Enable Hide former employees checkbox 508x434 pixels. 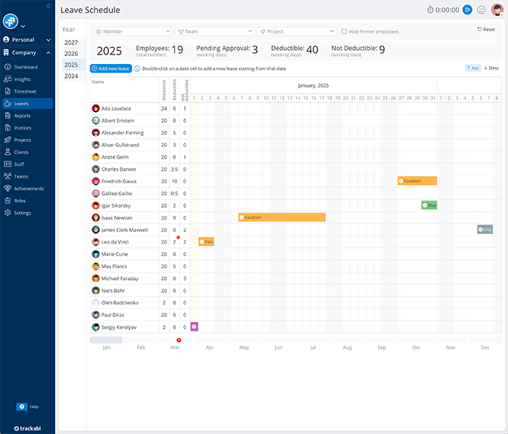pos(344,31)
